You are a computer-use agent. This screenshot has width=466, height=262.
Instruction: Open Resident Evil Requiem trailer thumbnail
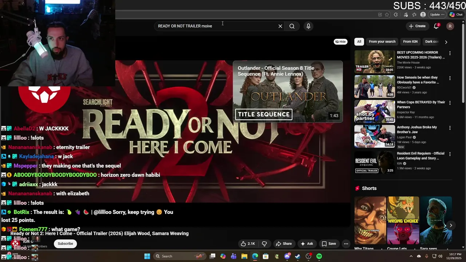[375, 162]
